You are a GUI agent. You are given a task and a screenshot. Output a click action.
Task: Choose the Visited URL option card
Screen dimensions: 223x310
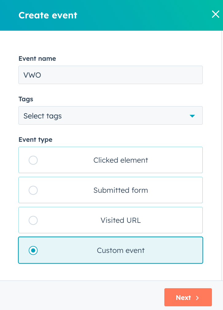tap(110, 220)
